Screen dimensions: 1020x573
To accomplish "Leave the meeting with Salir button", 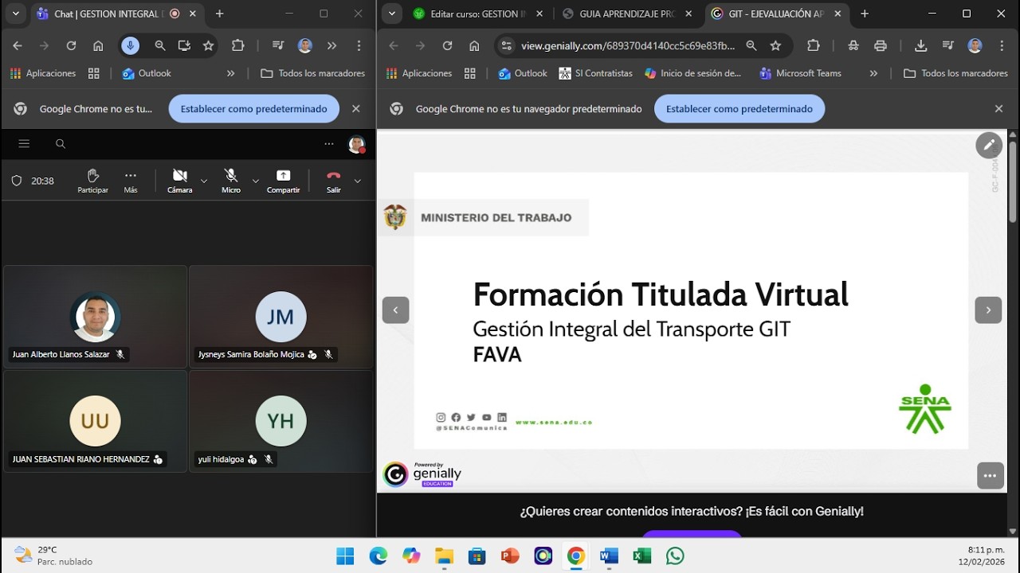I will click(333, 181).
